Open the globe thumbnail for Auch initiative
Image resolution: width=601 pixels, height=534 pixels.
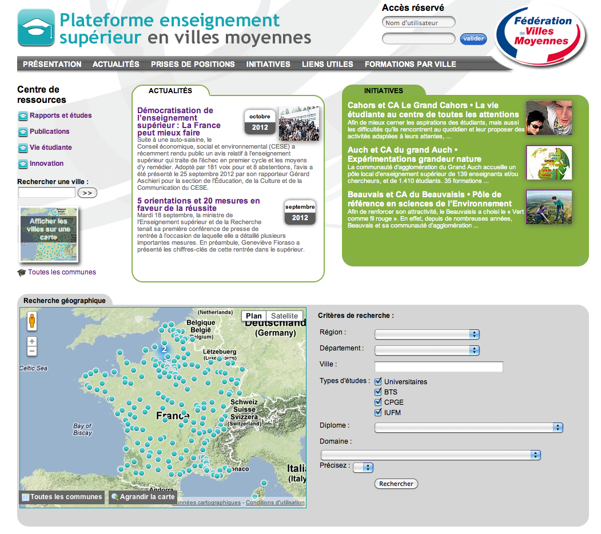(x=549, y=162)
